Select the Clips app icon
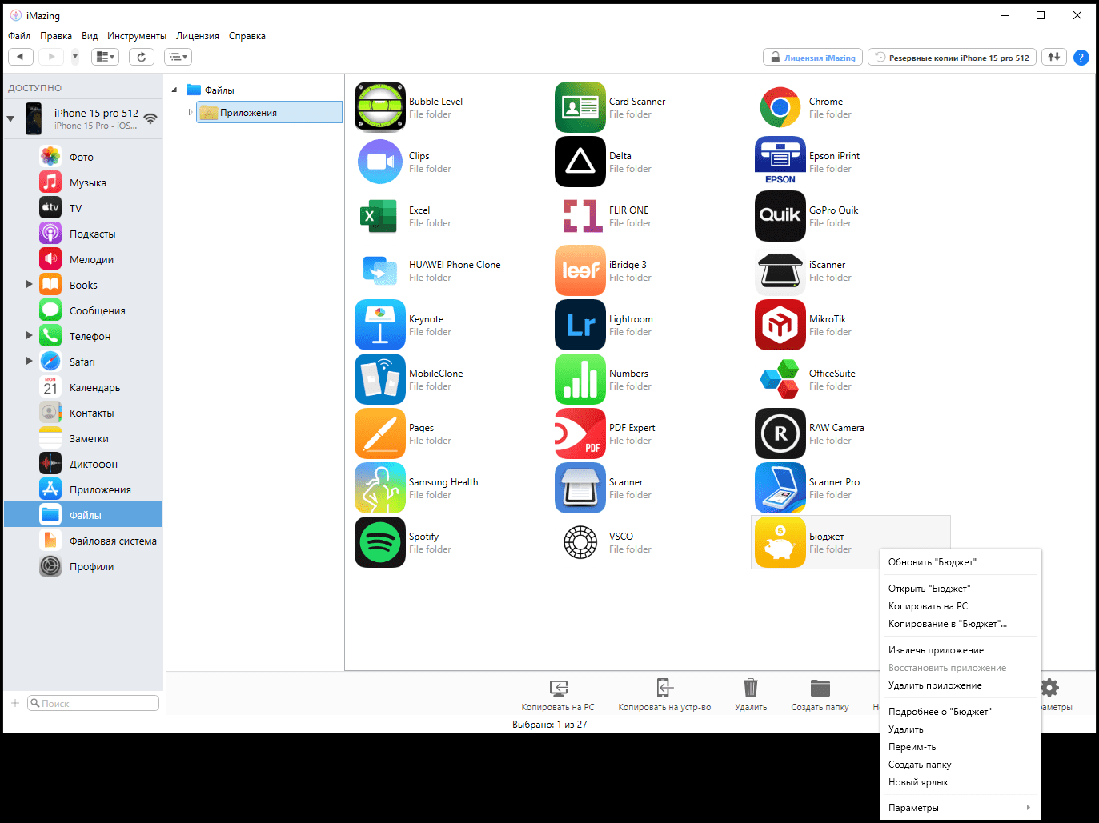The width and height of the screenshot is (1099, 823). click(380, 162)
